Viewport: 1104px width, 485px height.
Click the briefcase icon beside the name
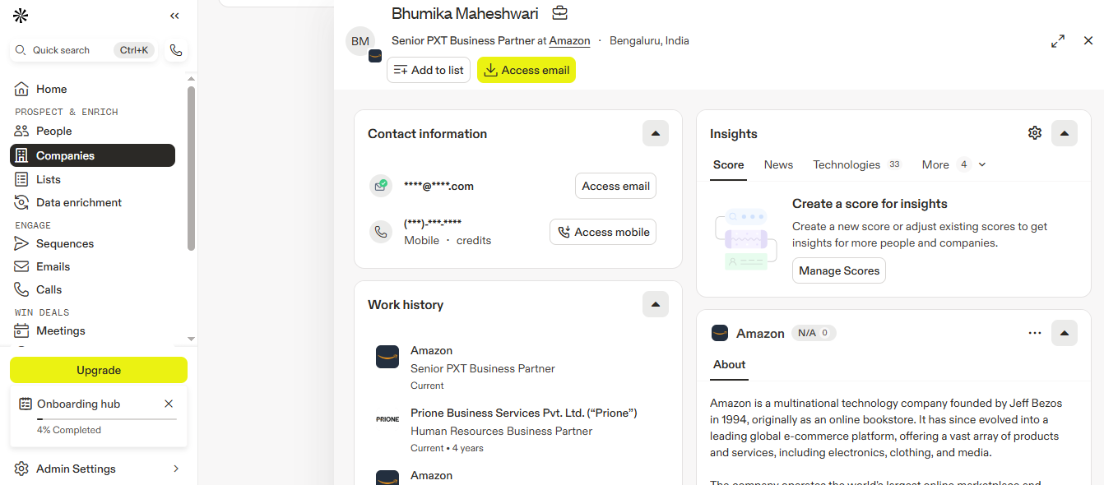point(559,13)
